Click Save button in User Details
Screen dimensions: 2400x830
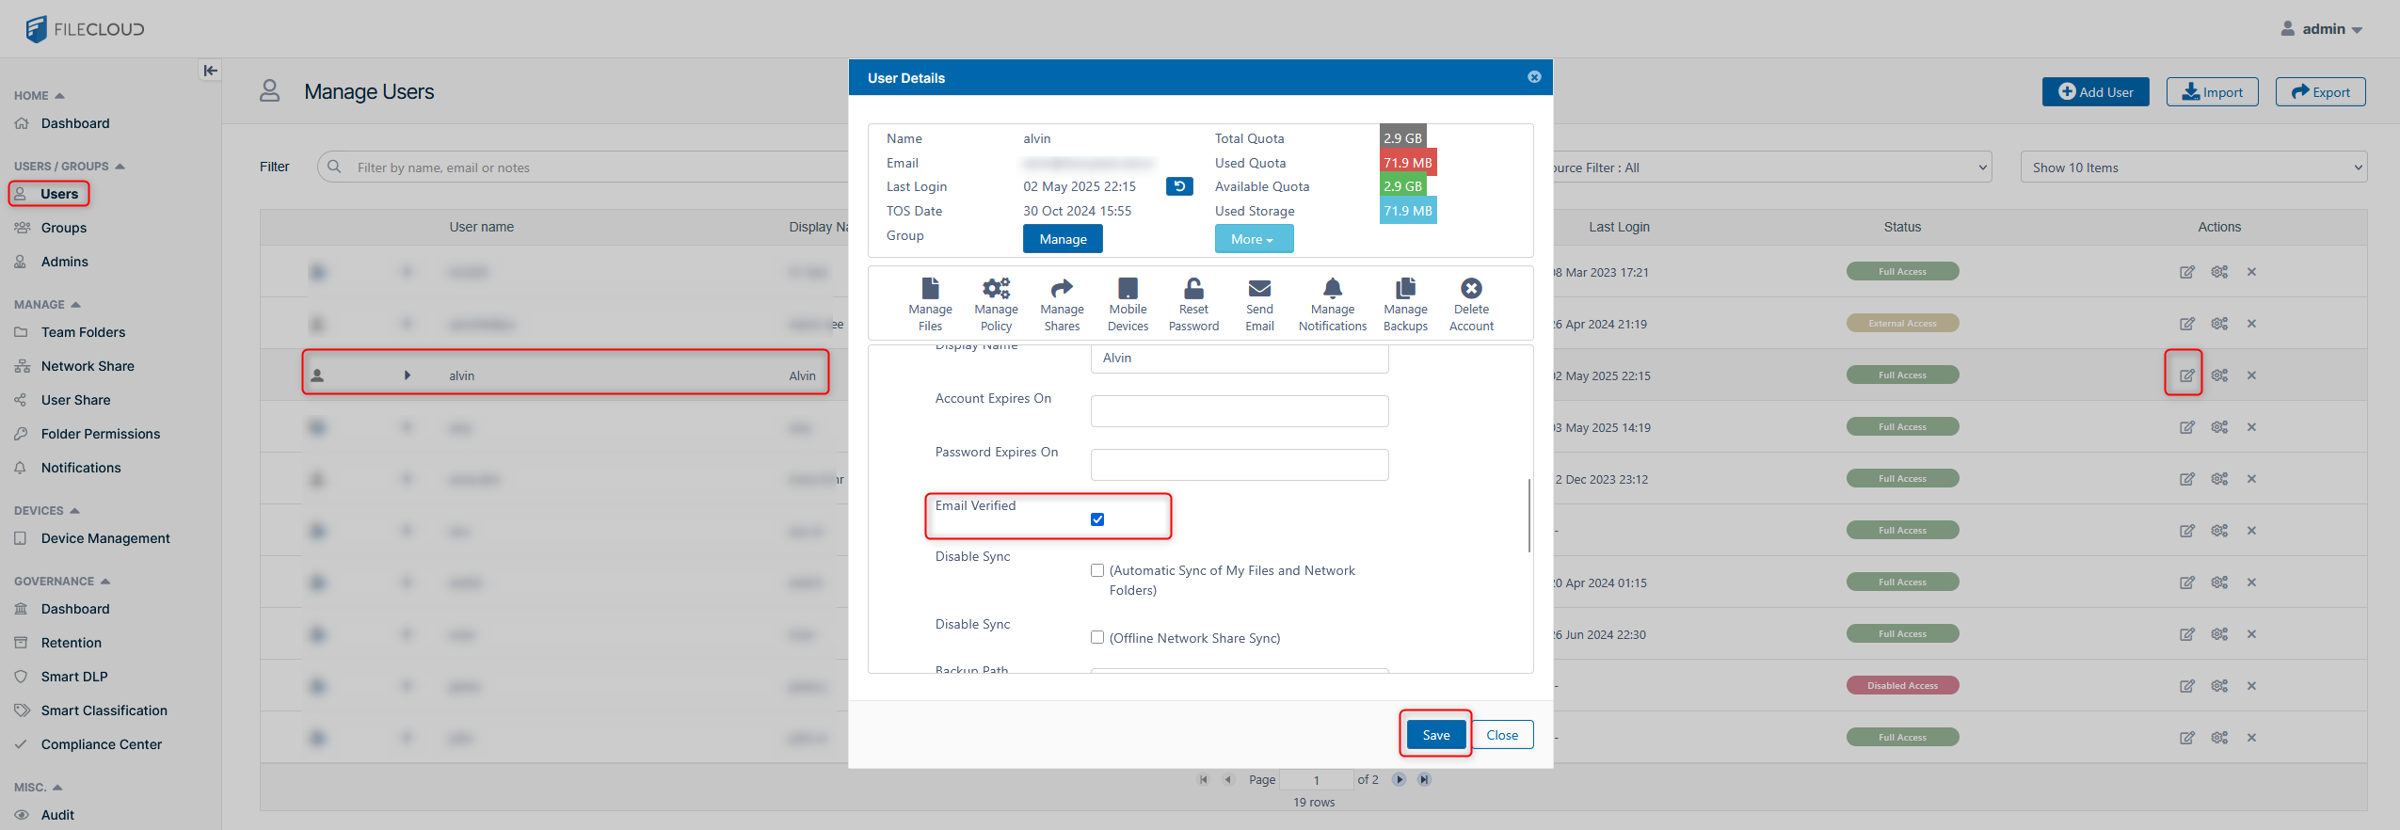coord(1435,735)
